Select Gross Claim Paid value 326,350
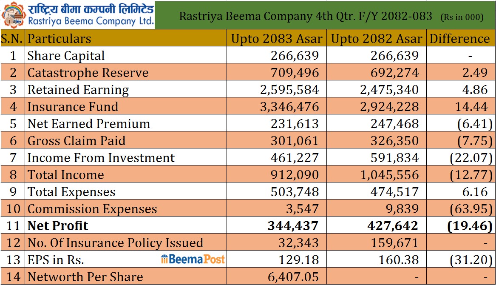496x285 pixels. pyautogui.click(x=395, y=141)
